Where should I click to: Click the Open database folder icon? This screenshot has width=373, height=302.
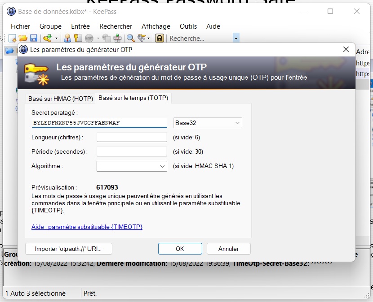(22, 39)
